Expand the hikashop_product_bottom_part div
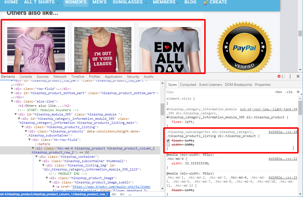303x197 pixels. click(12, 93)
